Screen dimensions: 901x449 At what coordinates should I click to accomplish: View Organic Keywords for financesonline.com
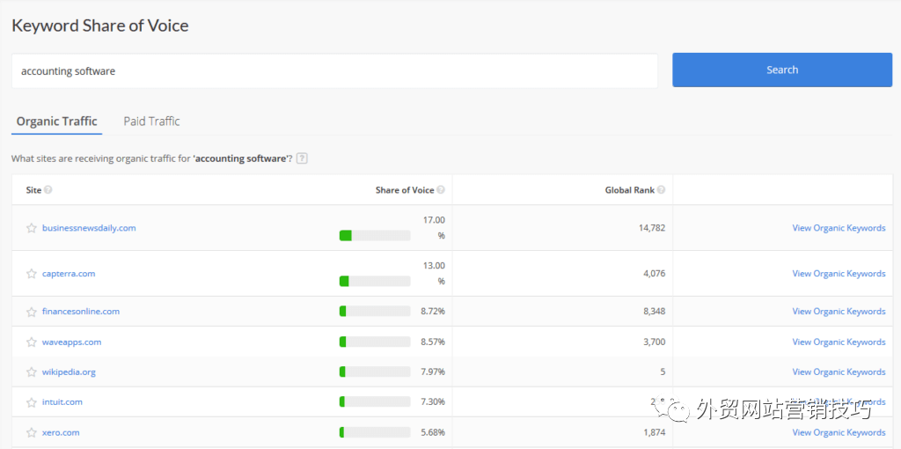[839, 312]
